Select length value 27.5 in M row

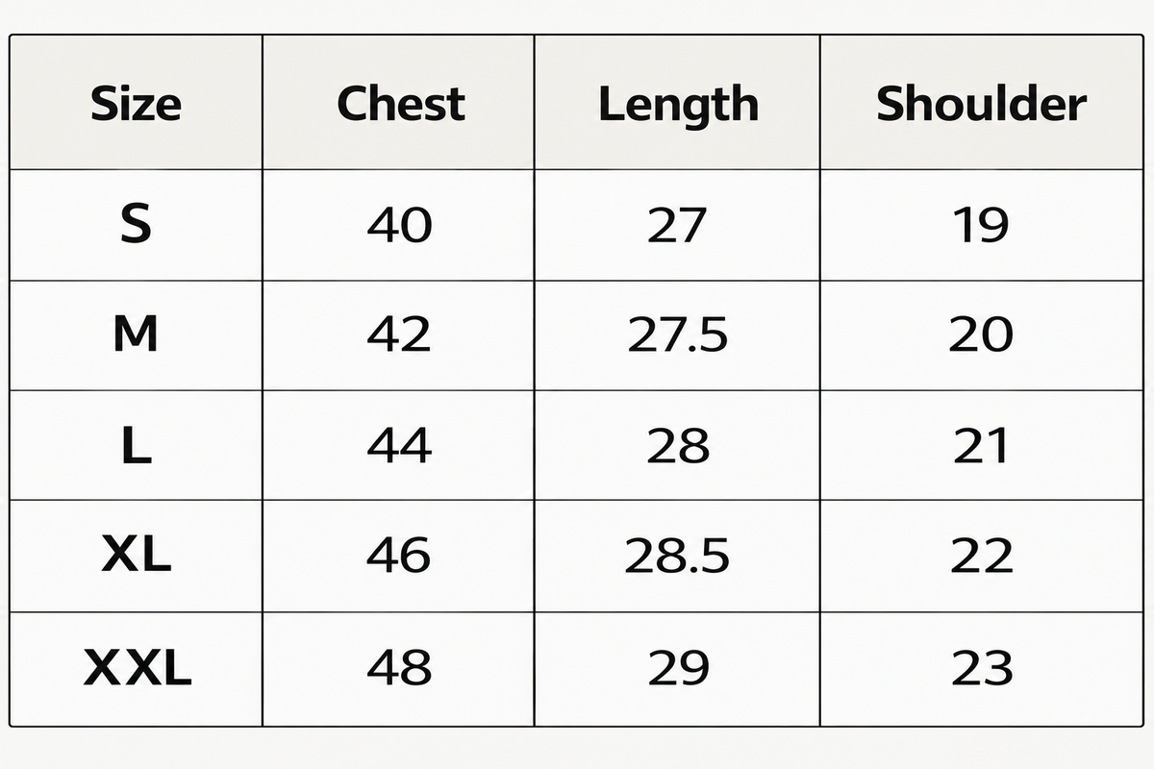click(678, 335)
